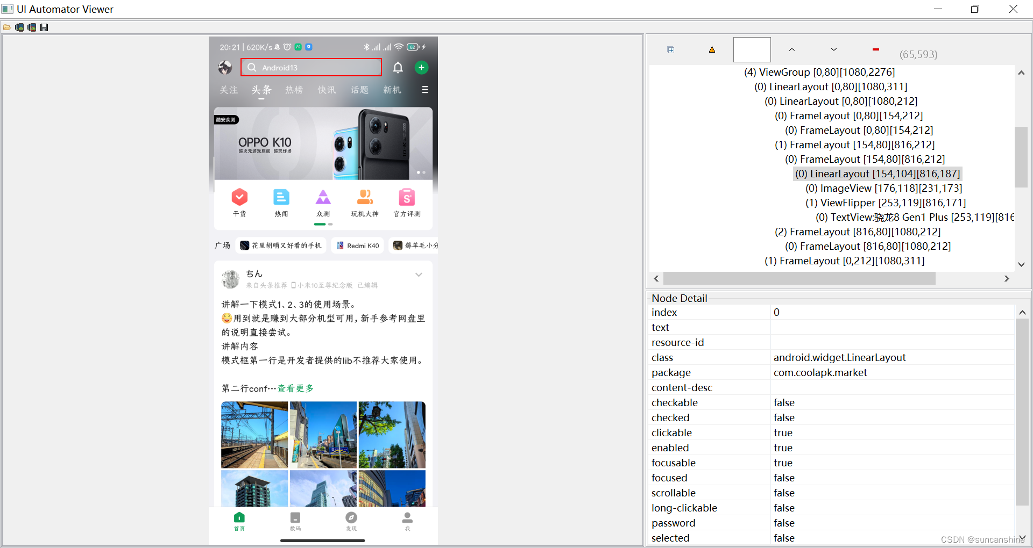Capture a new device screenshot
Image resolution: width=1033 pixels, height=548 pixels.
click(19, 27)
